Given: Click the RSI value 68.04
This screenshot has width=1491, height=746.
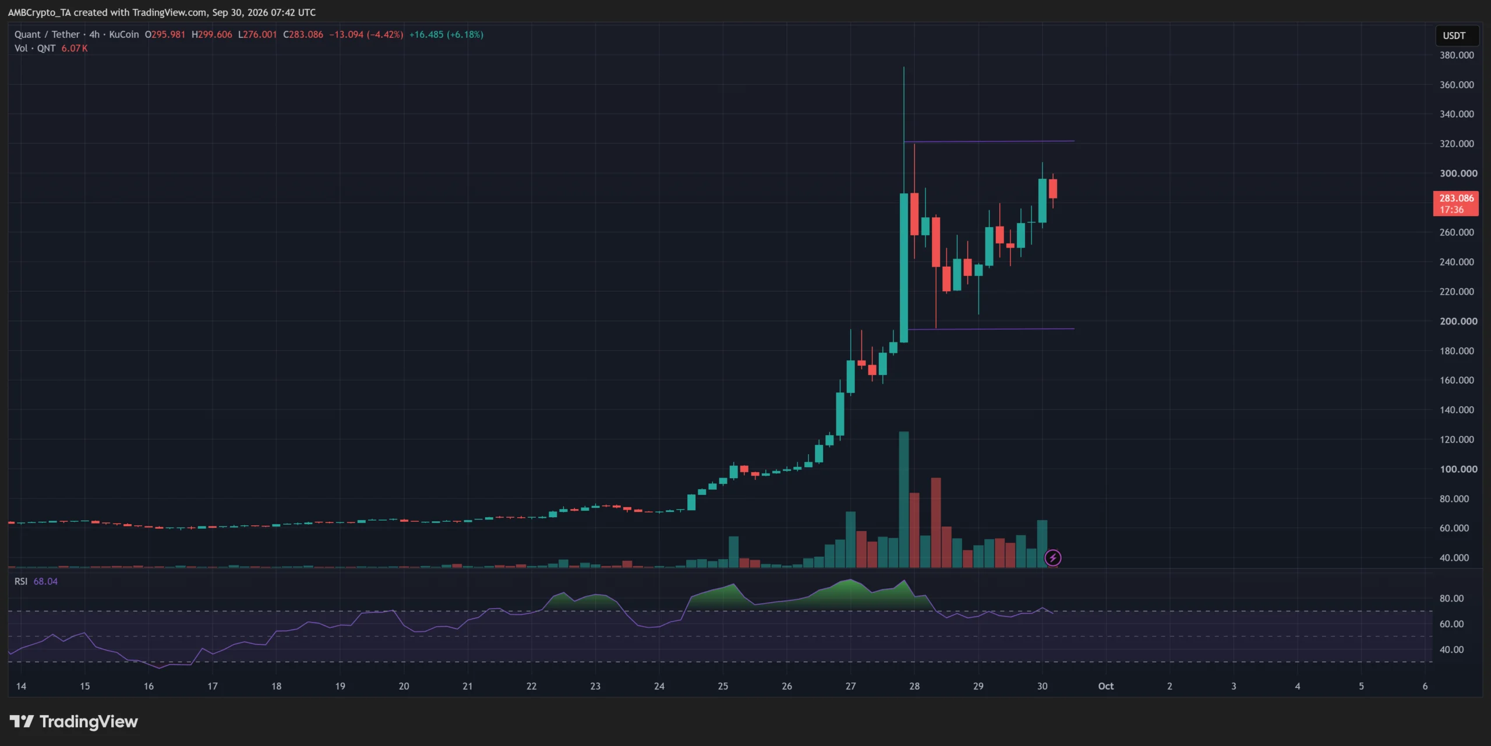Looking at the screenshot, I should (x=45, y=581).
